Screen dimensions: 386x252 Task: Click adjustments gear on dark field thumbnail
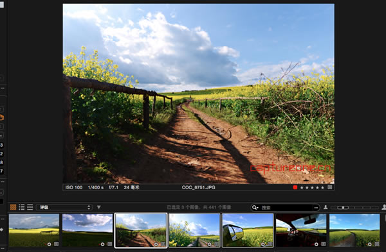point(102,244)
